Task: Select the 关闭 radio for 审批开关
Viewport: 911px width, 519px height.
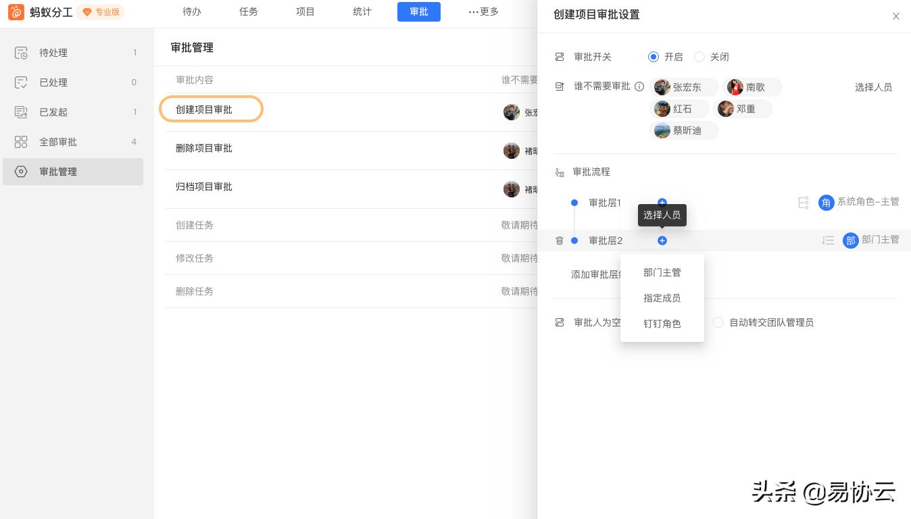Action: pyautogui.click(x=700, y=57)
